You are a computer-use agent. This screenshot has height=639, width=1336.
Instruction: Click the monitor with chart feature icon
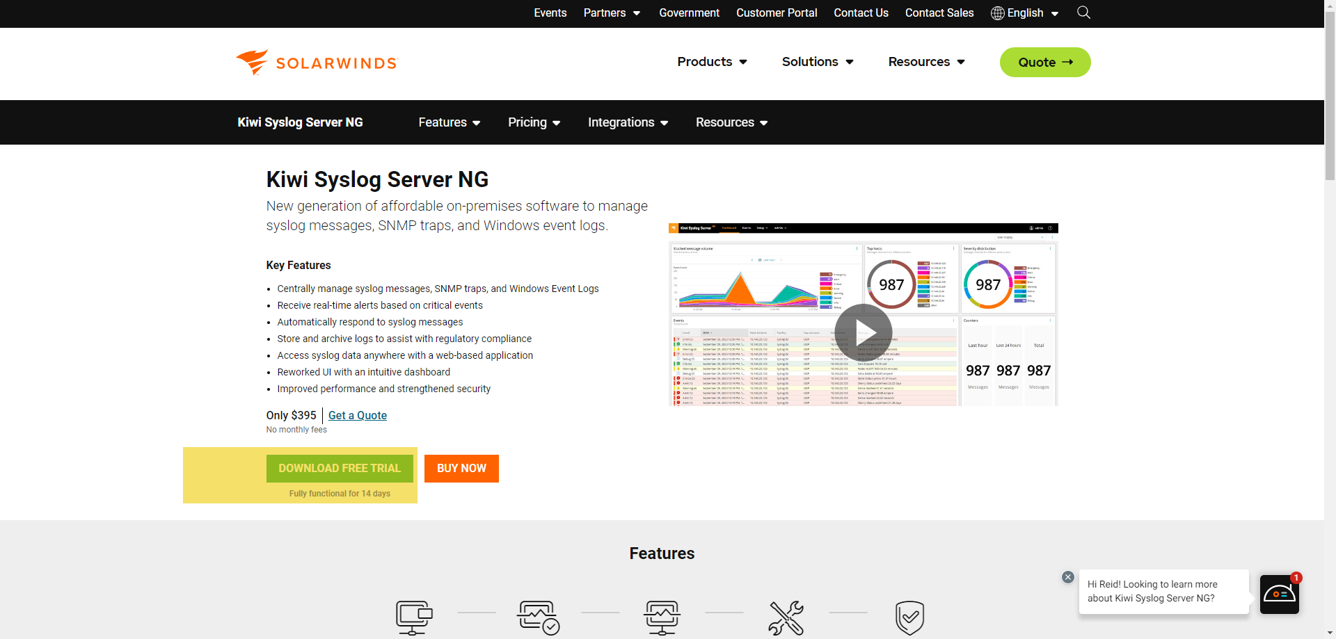click(x=662, y=617)
